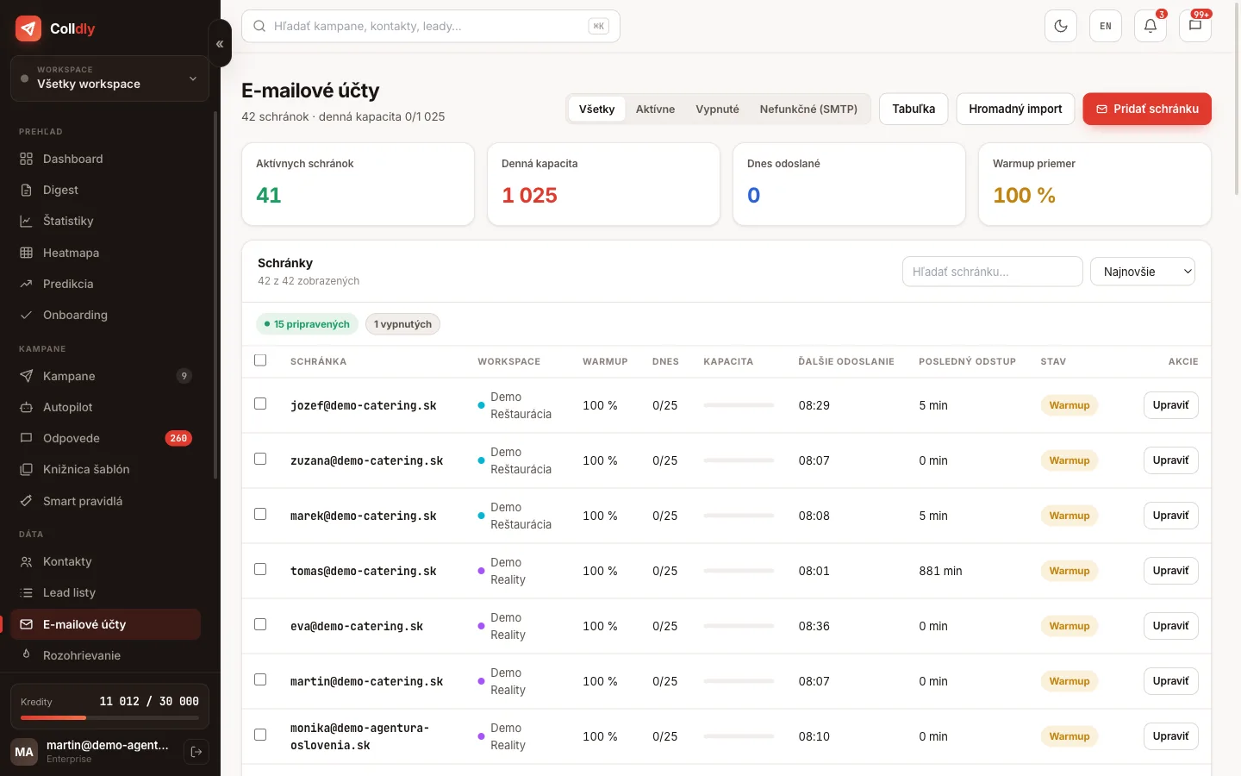Image resolution: width=1241 pixels, height=776 pixels.
Task: Switch to the Aktívne filter tab
Action: tap(655, 110)
